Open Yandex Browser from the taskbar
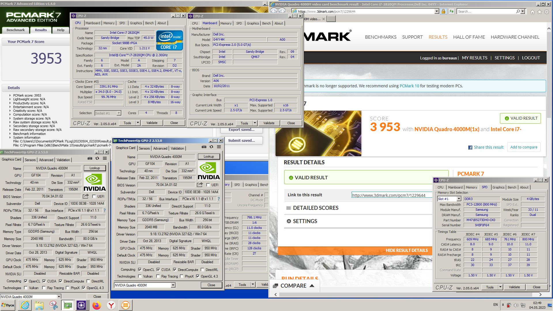The width and height of the screenshot is (553, 311). point(111,305)
